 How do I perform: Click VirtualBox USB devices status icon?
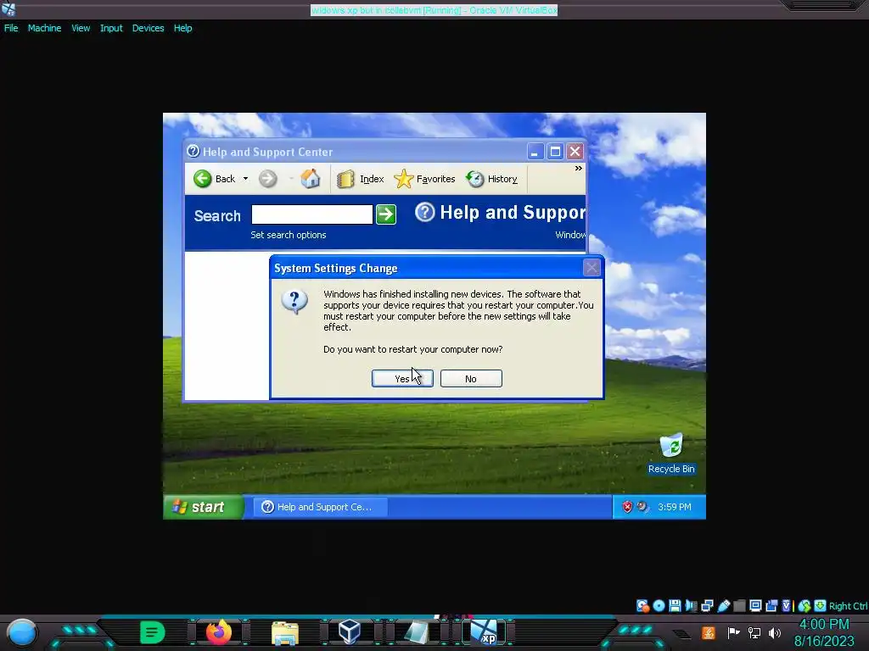[723, 605]
